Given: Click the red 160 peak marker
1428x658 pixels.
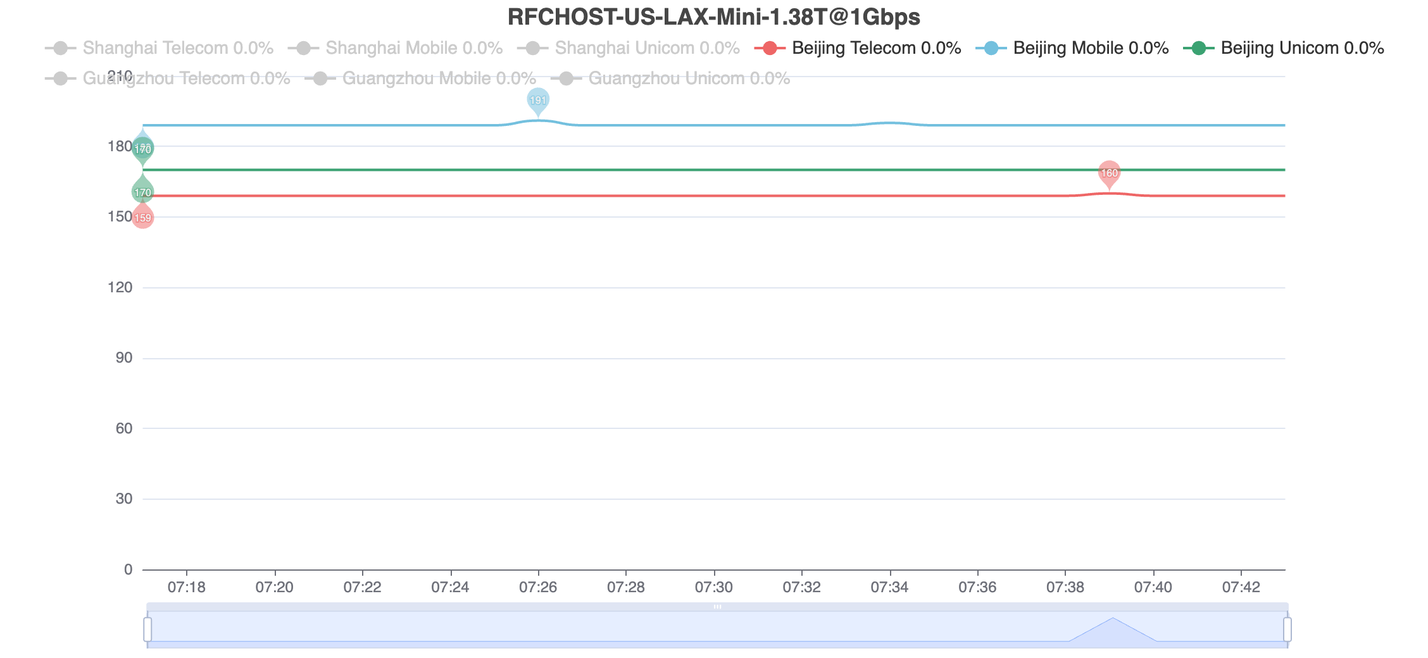Looking at the screenshot, I should (x=1109, y=173).
